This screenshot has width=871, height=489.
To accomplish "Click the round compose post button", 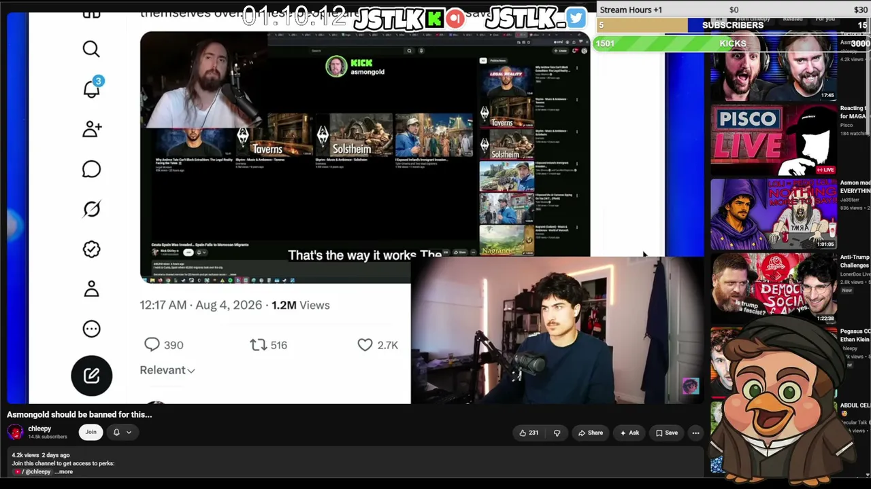I will (x=91, y=376).
